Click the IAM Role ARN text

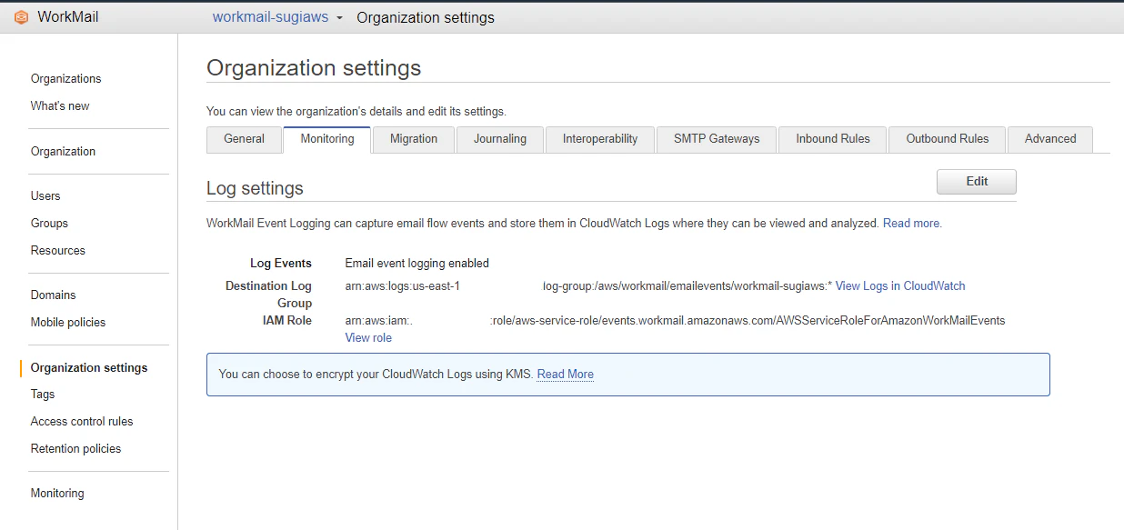click(675, 321)
